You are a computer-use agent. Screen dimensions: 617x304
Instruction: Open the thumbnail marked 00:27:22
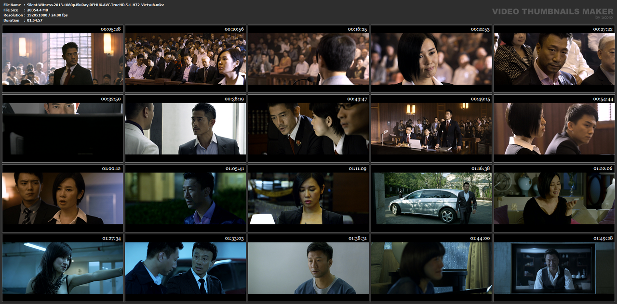tap(554, 59)
